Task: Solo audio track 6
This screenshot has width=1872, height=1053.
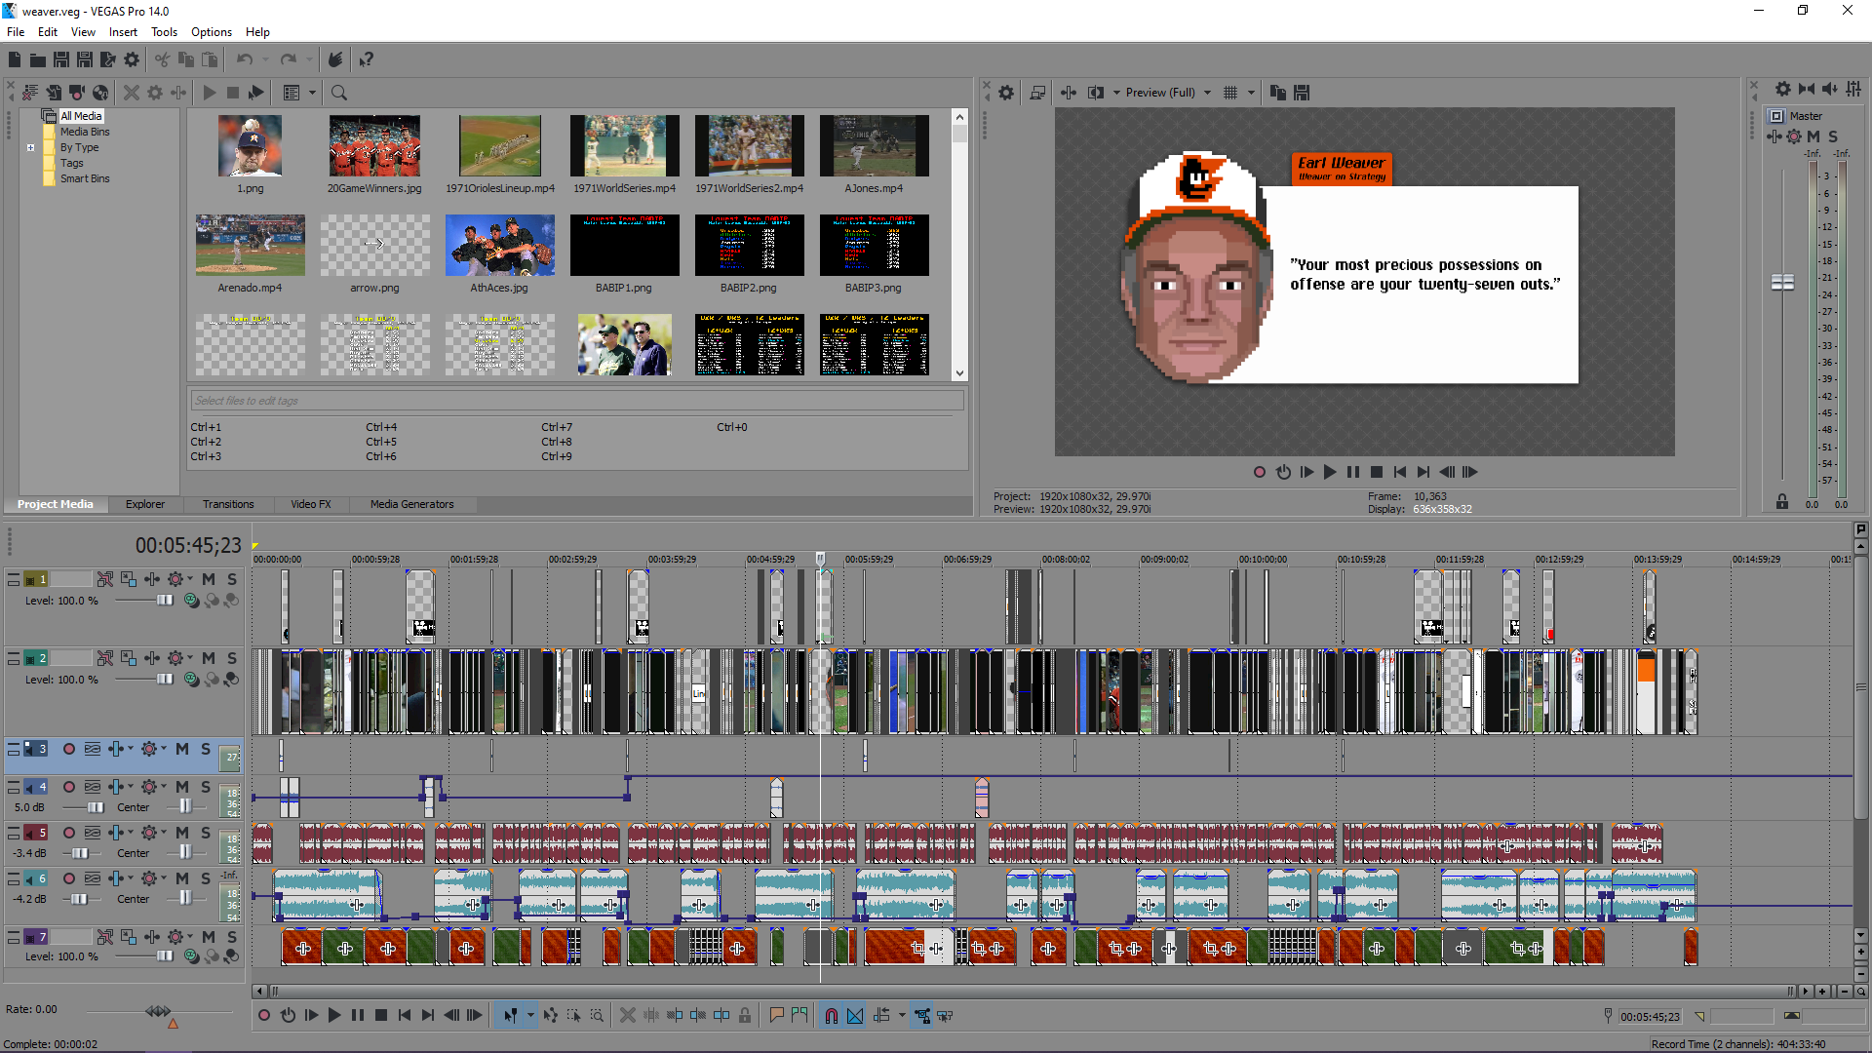Action: pos(206,878)
